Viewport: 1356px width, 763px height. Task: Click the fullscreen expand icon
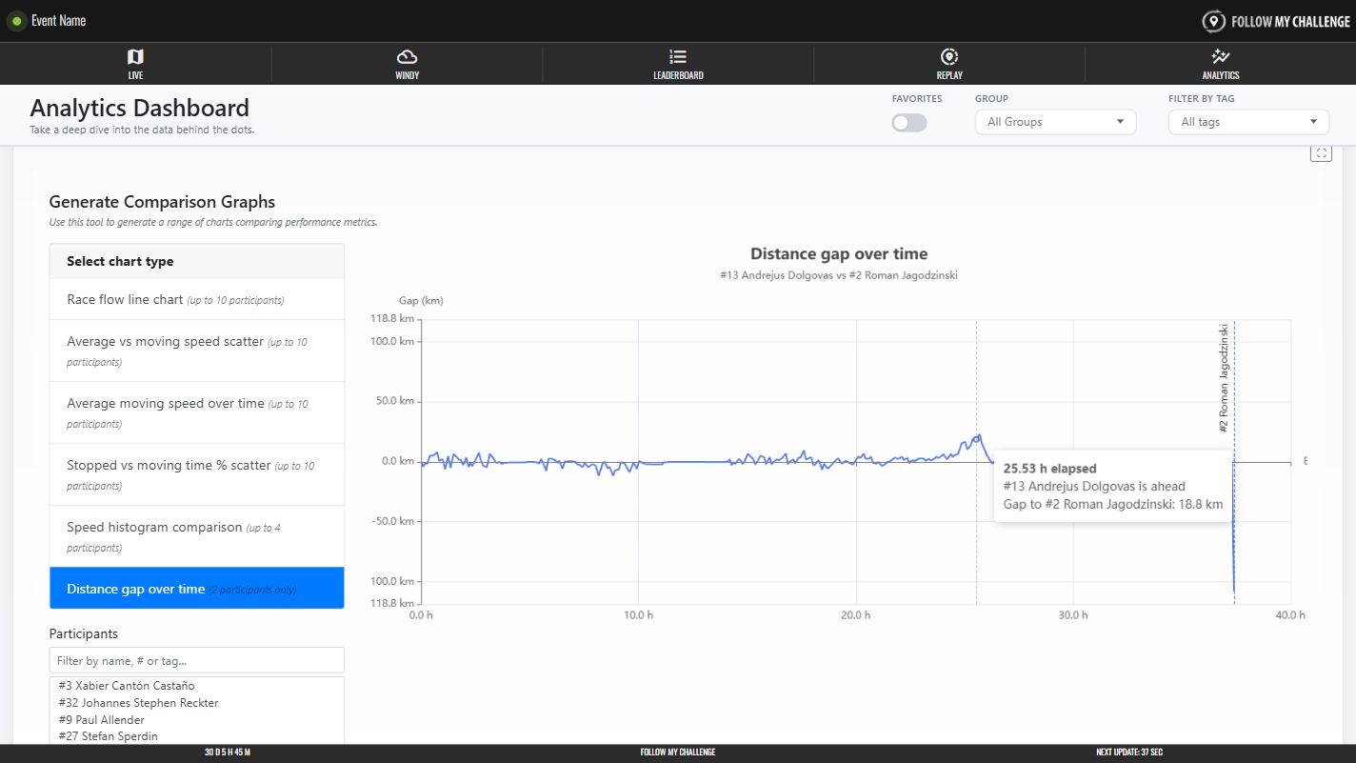1320,153
